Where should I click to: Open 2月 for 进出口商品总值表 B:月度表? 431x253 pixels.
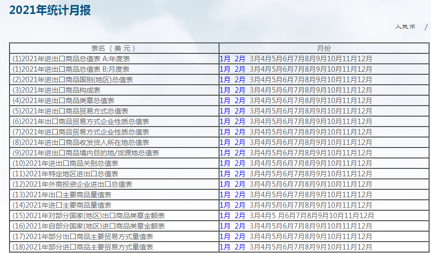[240, 69]
